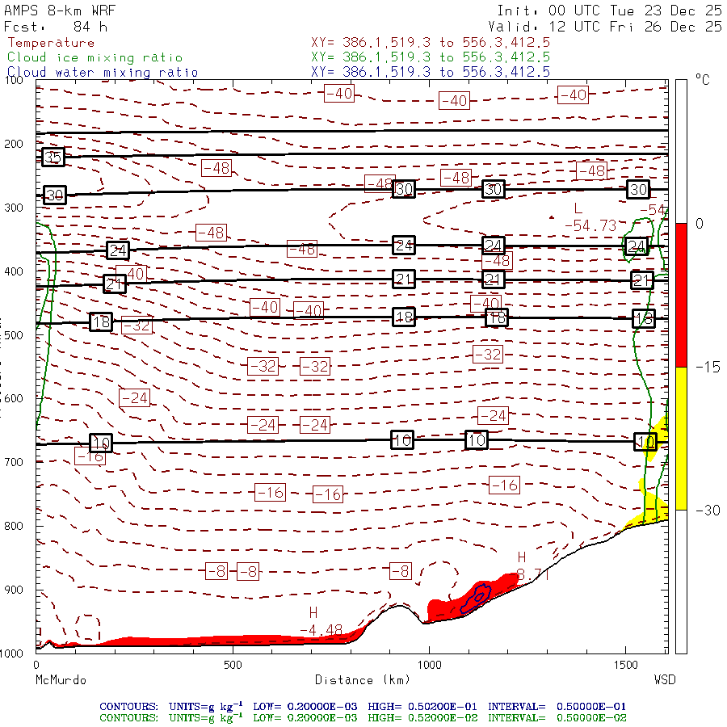Pick the yellow segment of the color bar
The width and height of the screenshot is (727, 727).
(681, 439)
